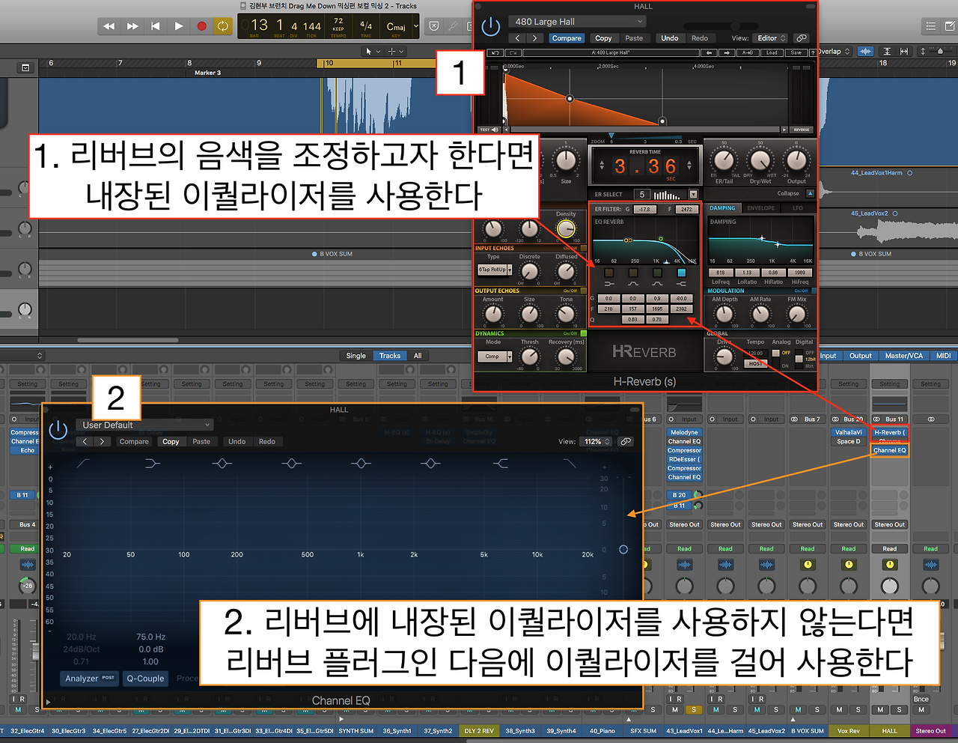This screenshot has height=743, width=958.
Task: Open the H-Reverb View Editor dropdown
Action: 771,38
